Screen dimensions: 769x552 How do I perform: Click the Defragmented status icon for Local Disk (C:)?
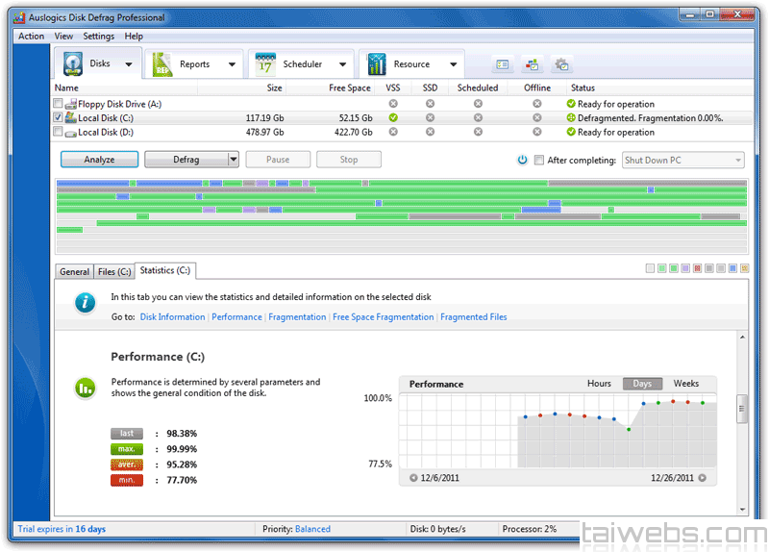[x=571, y=117]
